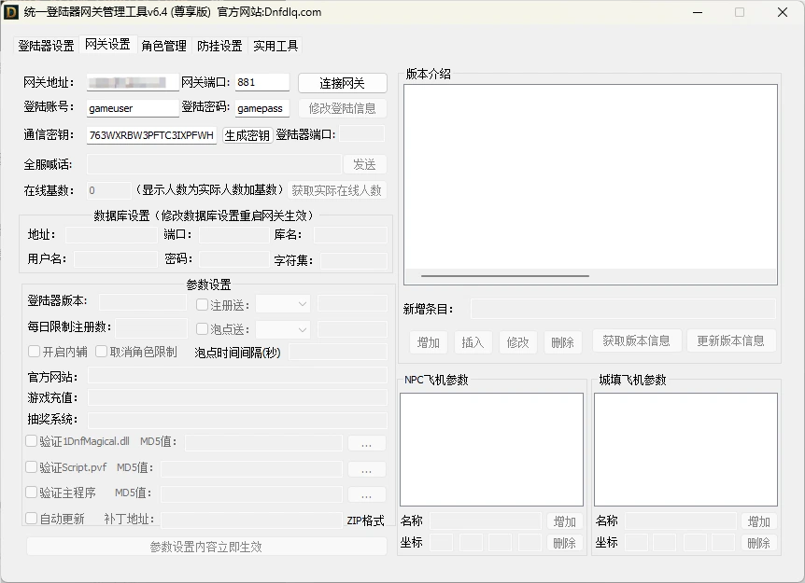Click the 连接网关 button
Screen dimensions: 805x583
[x=342, y=82]
